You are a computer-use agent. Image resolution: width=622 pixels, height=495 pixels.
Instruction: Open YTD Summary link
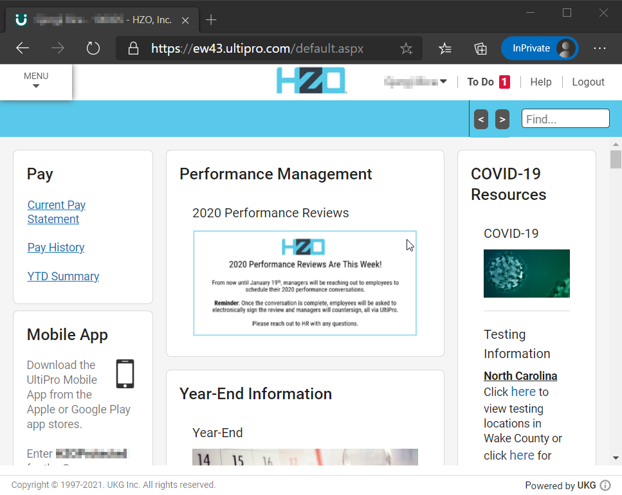[x=63, y=276]
